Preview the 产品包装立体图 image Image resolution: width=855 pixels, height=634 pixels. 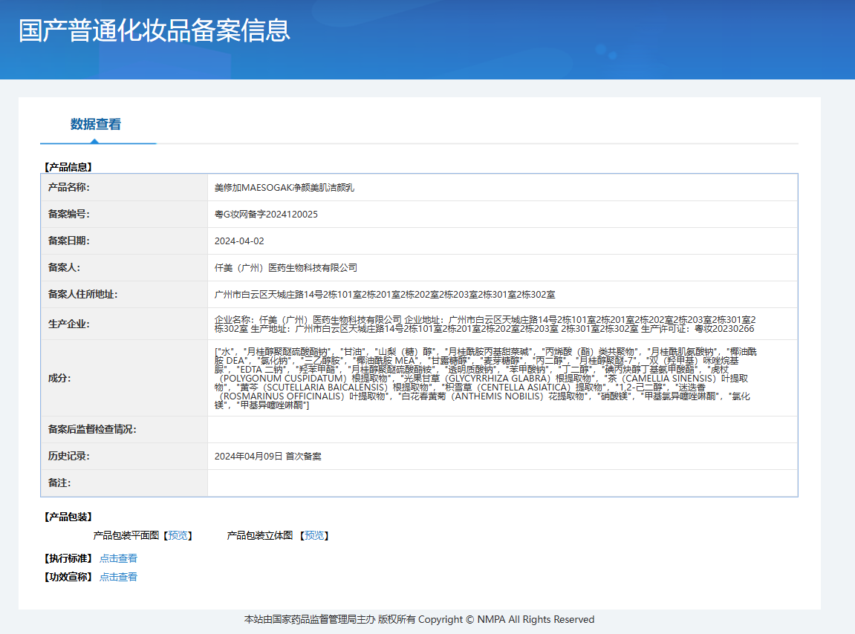(314, 535)
